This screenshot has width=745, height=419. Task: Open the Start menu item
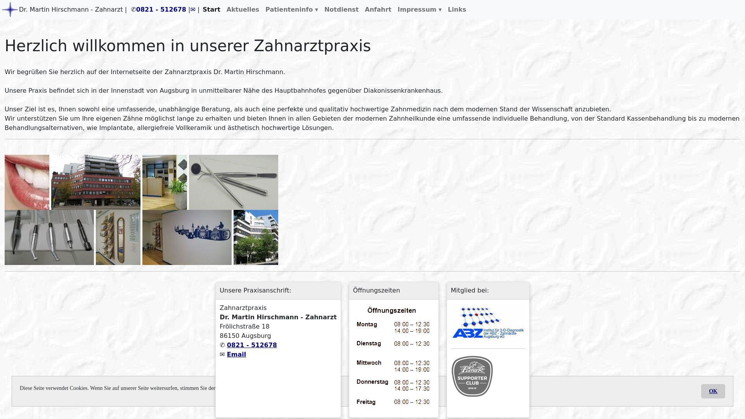coord(211,10)
